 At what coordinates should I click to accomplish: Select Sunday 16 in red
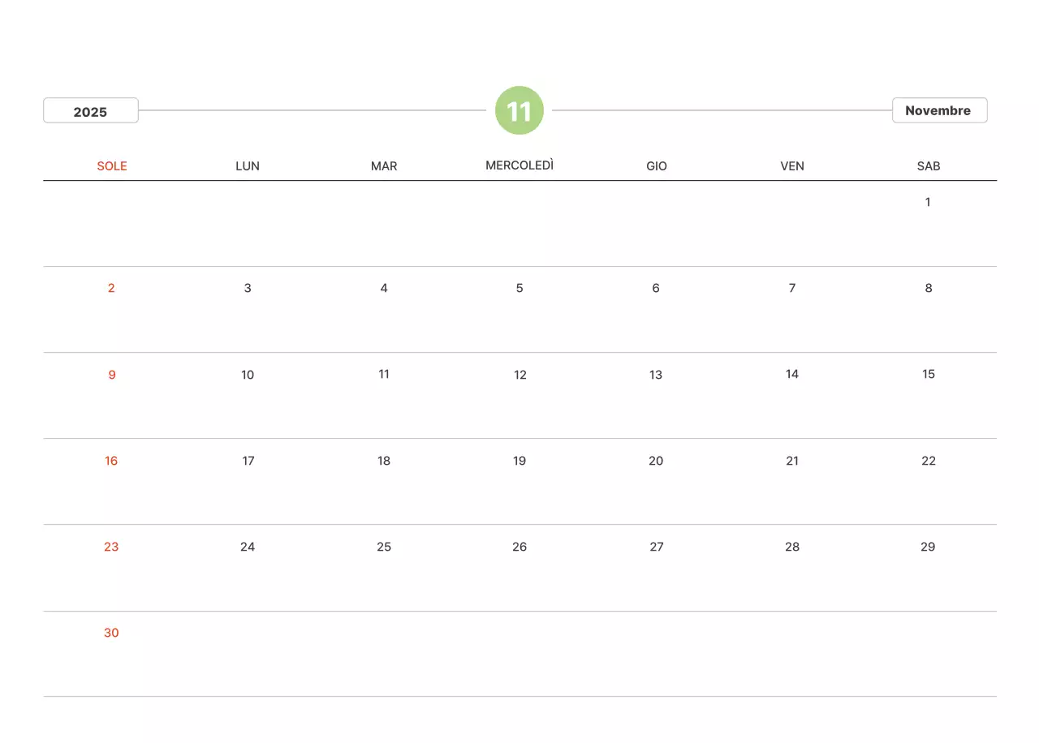click(111, 461)
